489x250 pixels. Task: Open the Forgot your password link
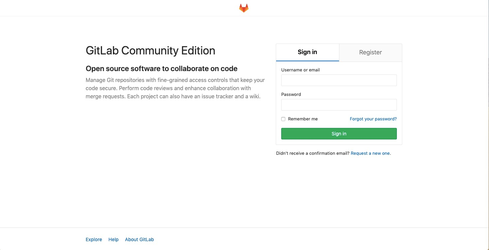(373, 119)
